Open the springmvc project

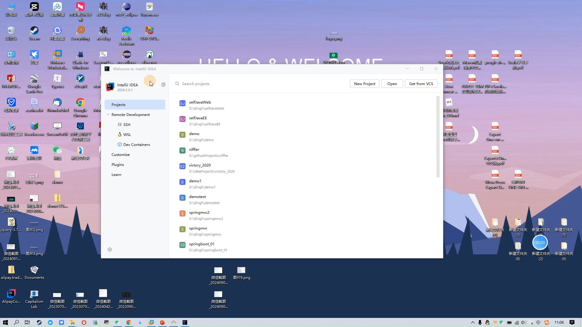pyautogui.click(x=306, y=231)
